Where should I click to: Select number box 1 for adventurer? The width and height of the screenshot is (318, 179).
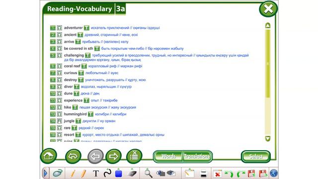coord(53,28)
